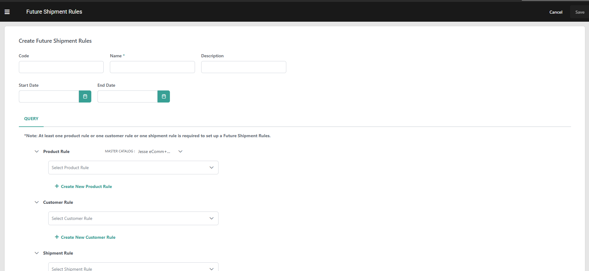
Task: Click the plus icon for new customer rule
Action: point(57,237)
